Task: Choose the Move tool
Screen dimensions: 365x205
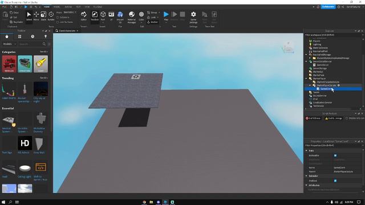Action: [x=36, y=17]
